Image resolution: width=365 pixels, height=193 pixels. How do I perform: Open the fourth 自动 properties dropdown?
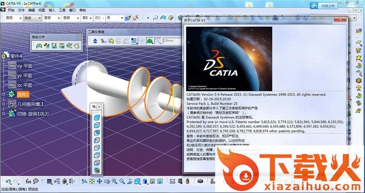point(71,18)
